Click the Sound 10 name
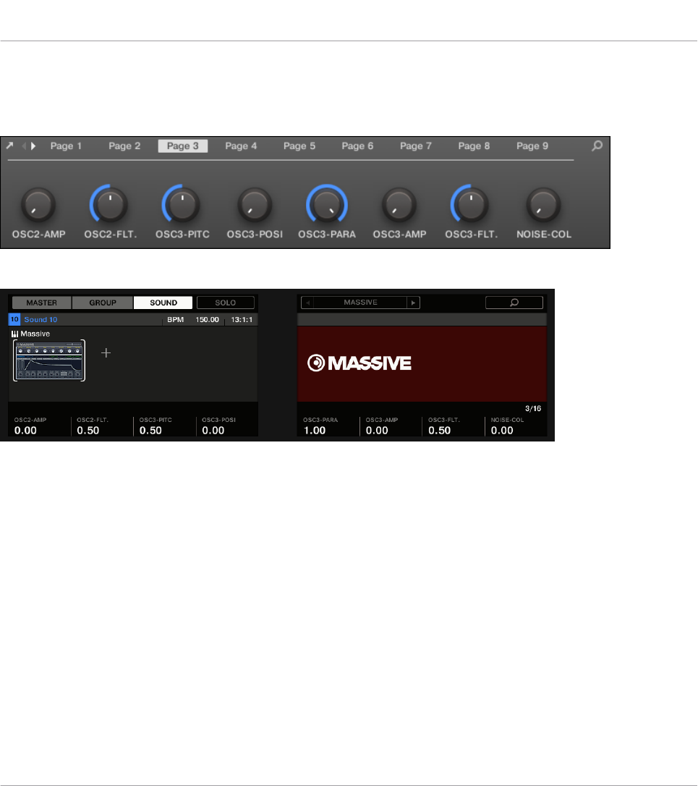 point(41,319)
